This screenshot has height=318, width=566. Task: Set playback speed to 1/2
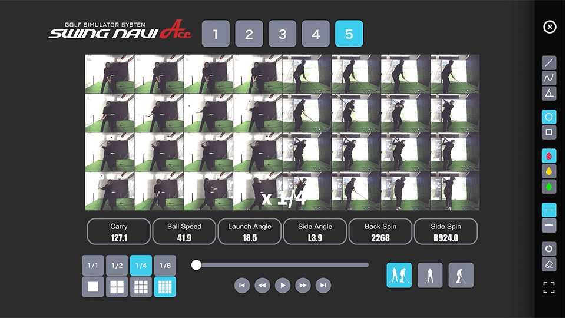pos(117,266)
